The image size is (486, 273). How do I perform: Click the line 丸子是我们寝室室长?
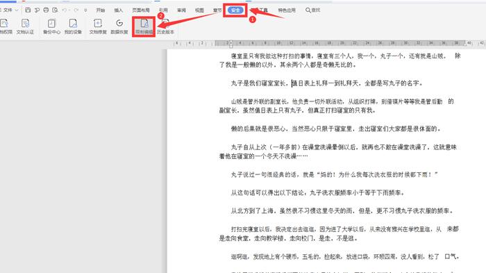point(327,83)
